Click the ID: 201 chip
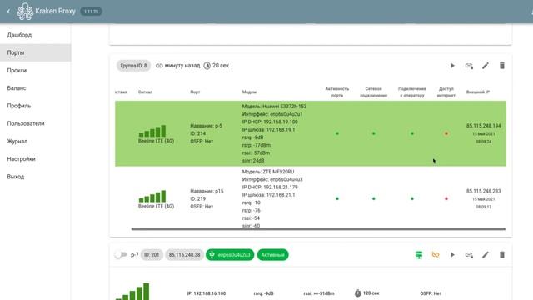 (x=152, y=255)
